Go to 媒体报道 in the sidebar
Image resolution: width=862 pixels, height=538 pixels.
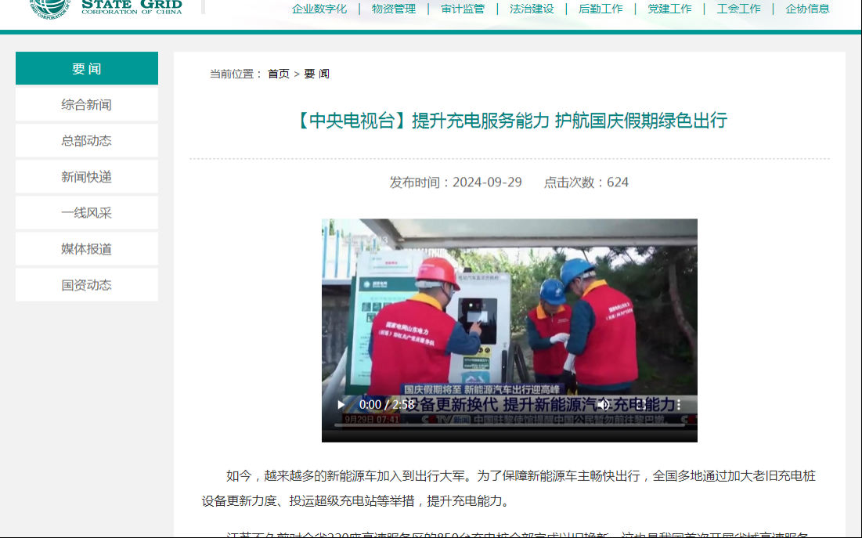[87, 249]
